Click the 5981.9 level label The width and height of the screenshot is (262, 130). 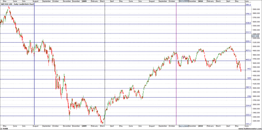(x=248, y=5)
